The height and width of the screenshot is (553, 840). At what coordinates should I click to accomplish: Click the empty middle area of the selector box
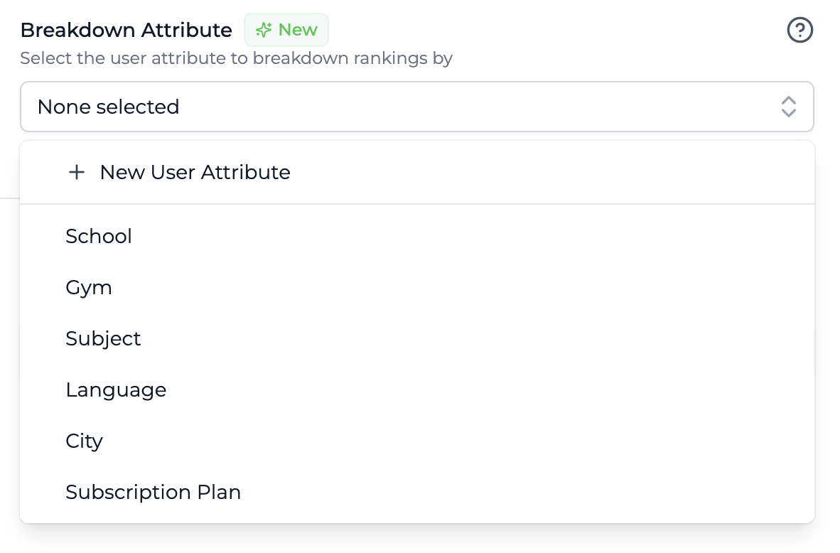pyautogui.click(x=462, y=107)
